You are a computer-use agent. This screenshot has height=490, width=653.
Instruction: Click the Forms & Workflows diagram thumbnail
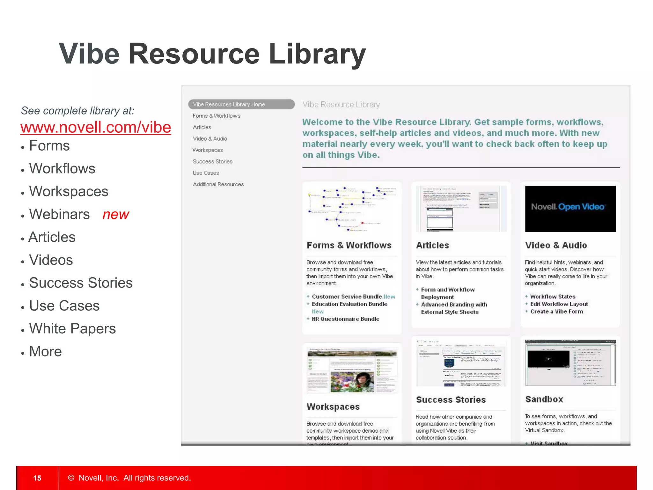[352, 209]
